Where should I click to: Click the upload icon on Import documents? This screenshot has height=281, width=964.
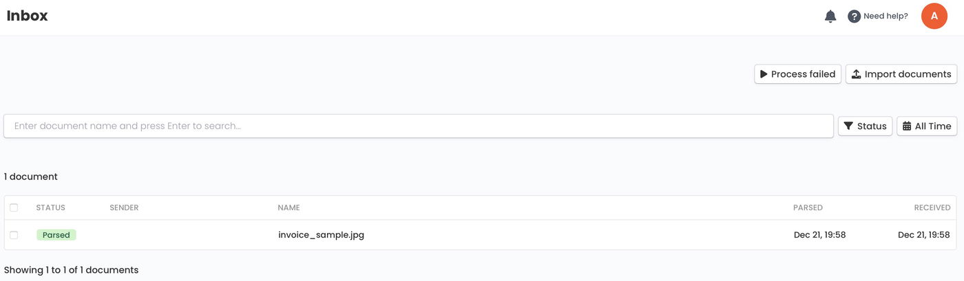tap(856, 74)
